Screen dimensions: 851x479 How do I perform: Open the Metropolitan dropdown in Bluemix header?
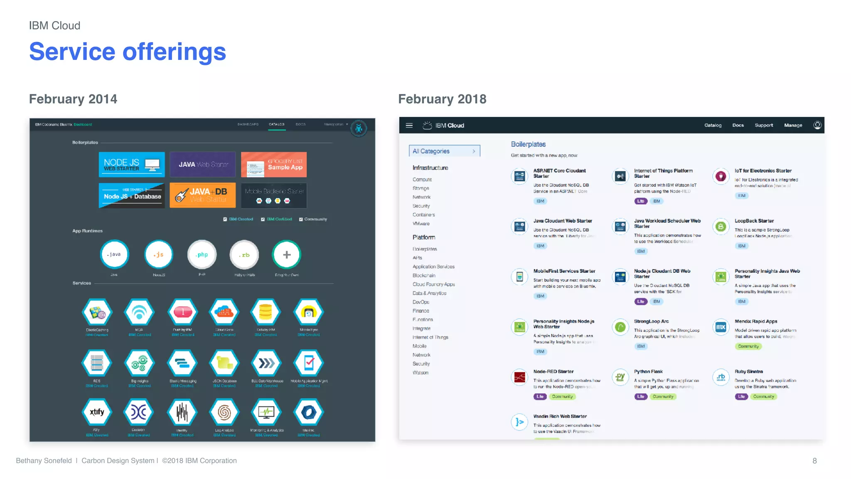(336, 124)
